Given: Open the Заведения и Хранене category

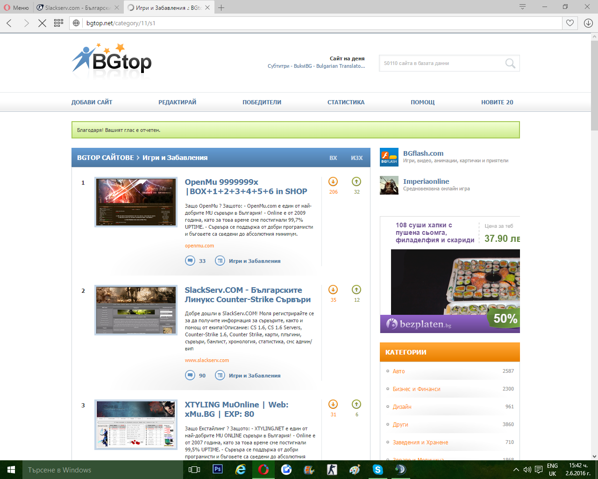Looking at the screenshot, I should click(x=420, y=442).
